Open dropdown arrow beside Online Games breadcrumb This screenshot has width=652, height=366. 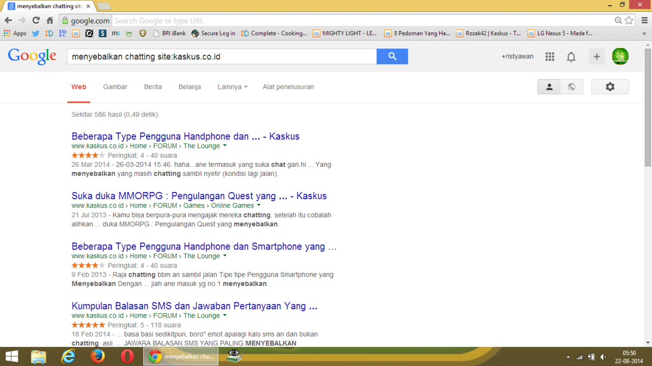(258, 205)
